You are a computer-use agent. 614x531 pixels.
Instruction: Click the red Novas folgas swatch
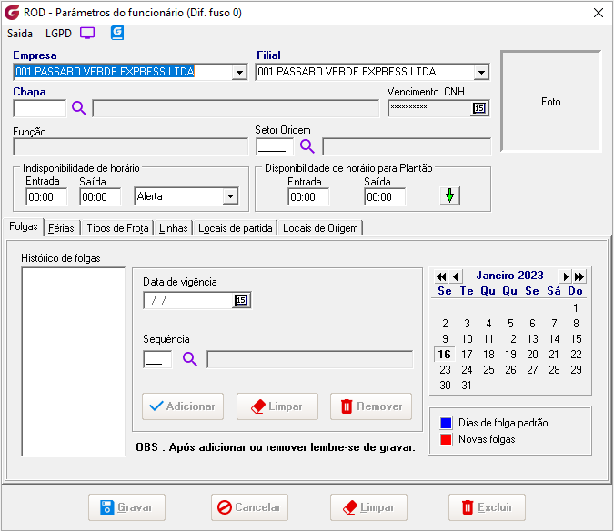(446, 439)
